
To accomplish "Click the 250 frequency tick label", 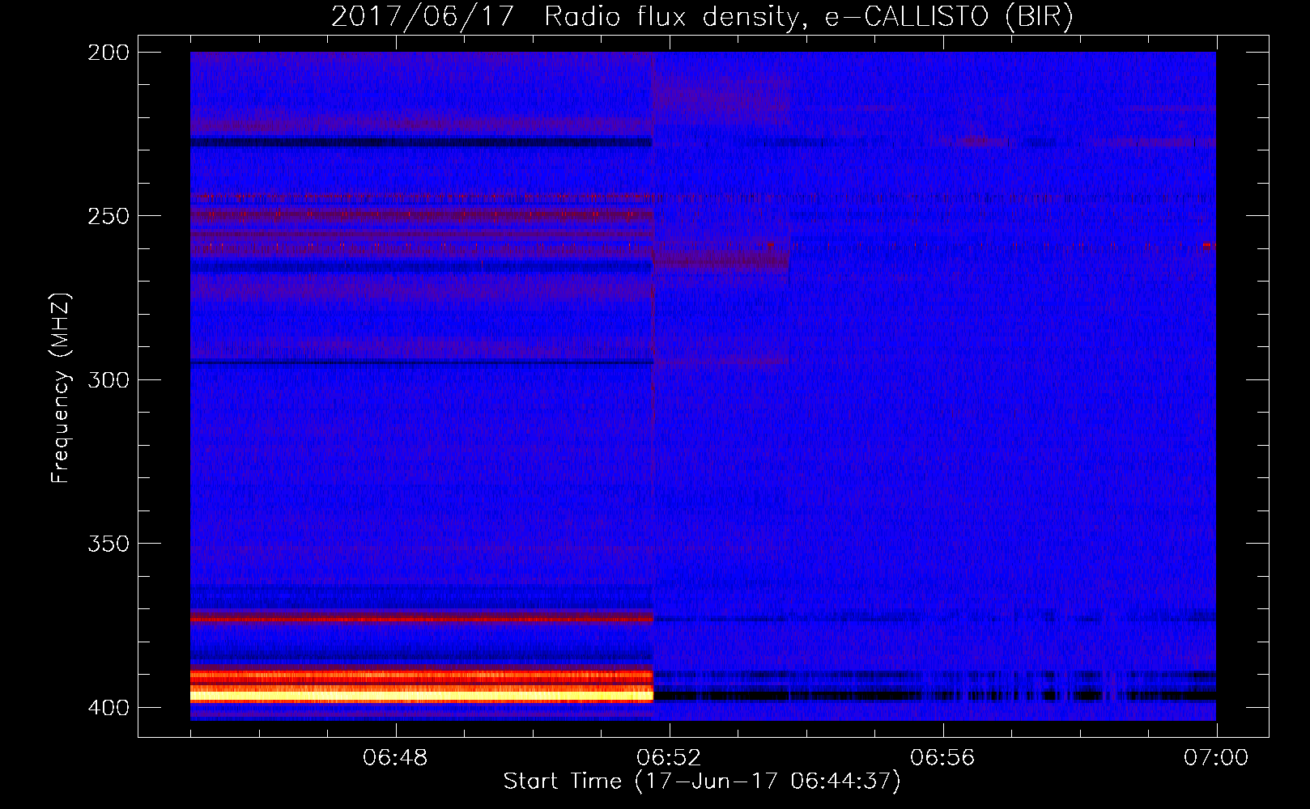I will [108, 216].
